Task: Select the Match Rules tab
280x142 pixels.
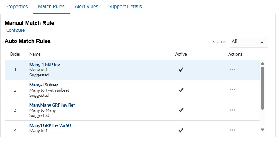Action: click(x=51, y=6)
